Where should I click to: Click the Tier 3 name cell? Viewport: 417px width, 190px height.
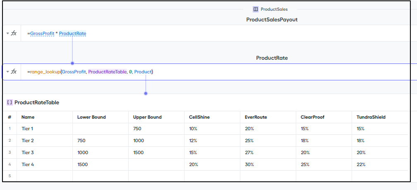point(45,152)
